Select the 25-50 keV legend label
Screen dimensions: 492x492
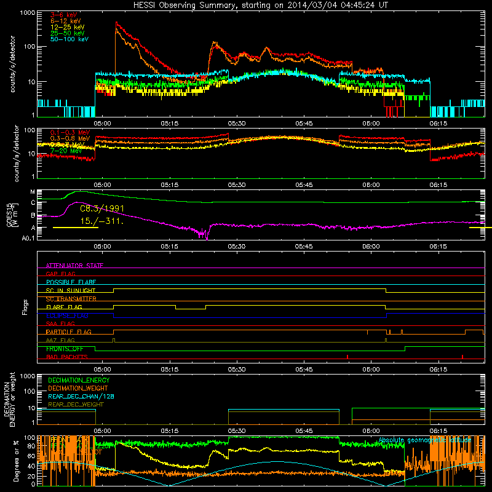68,33
